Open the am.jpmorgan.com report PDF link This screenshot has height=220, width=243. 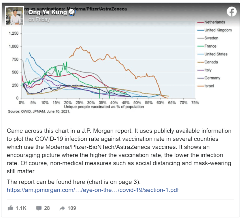coord(93,190)
